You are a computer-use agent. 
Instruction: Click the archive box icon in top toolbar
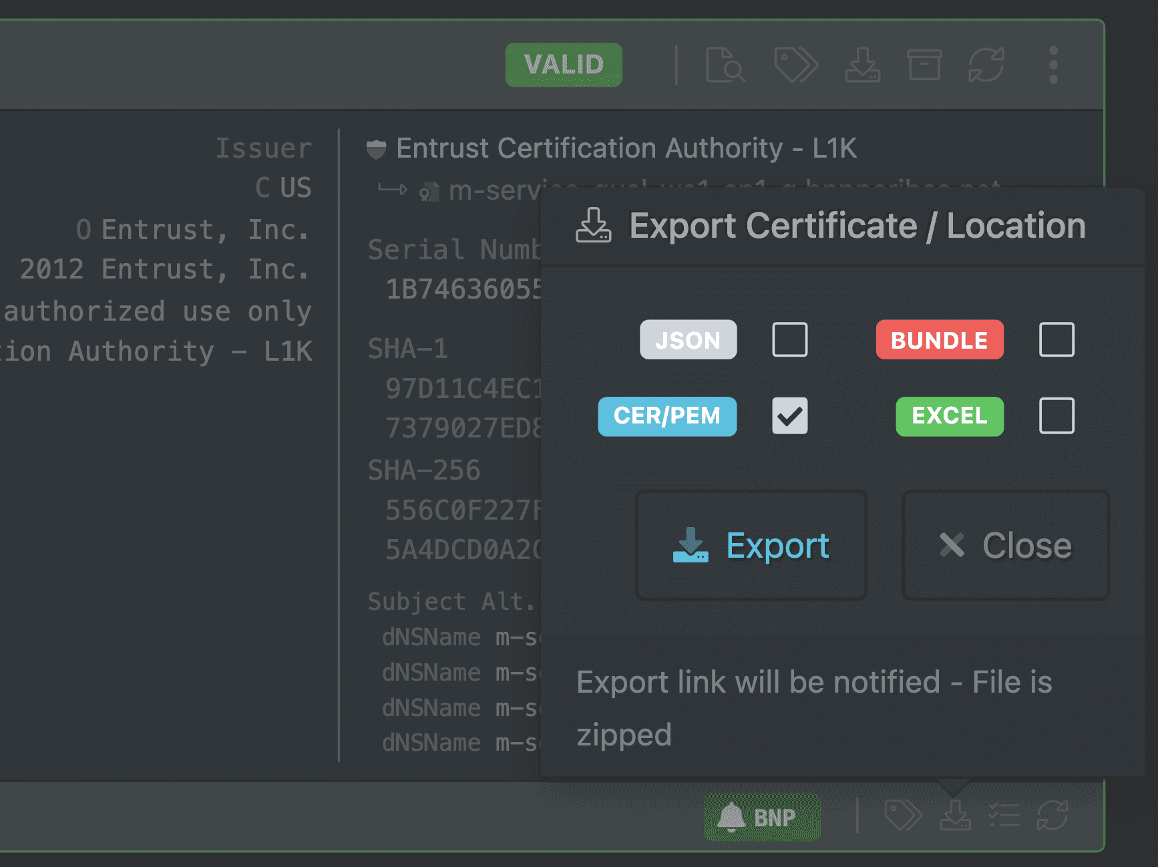coord(924,65)
